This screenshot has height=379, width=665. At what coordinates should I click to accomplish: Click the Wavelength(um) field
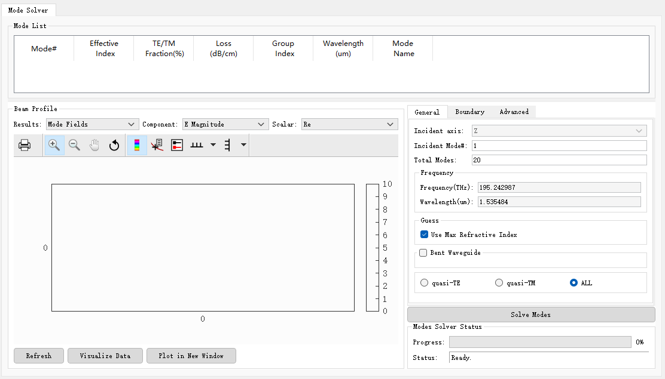pos(559,202)
